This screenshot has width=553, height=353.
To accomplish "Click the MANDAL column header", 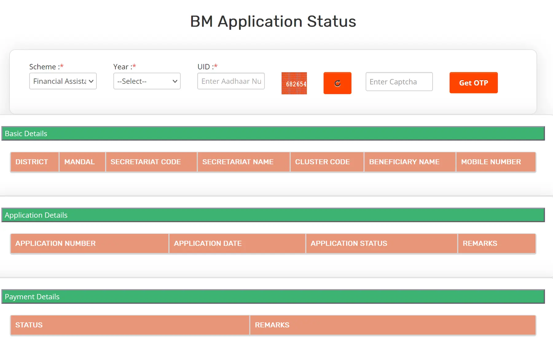I will (x=79, y=162).
